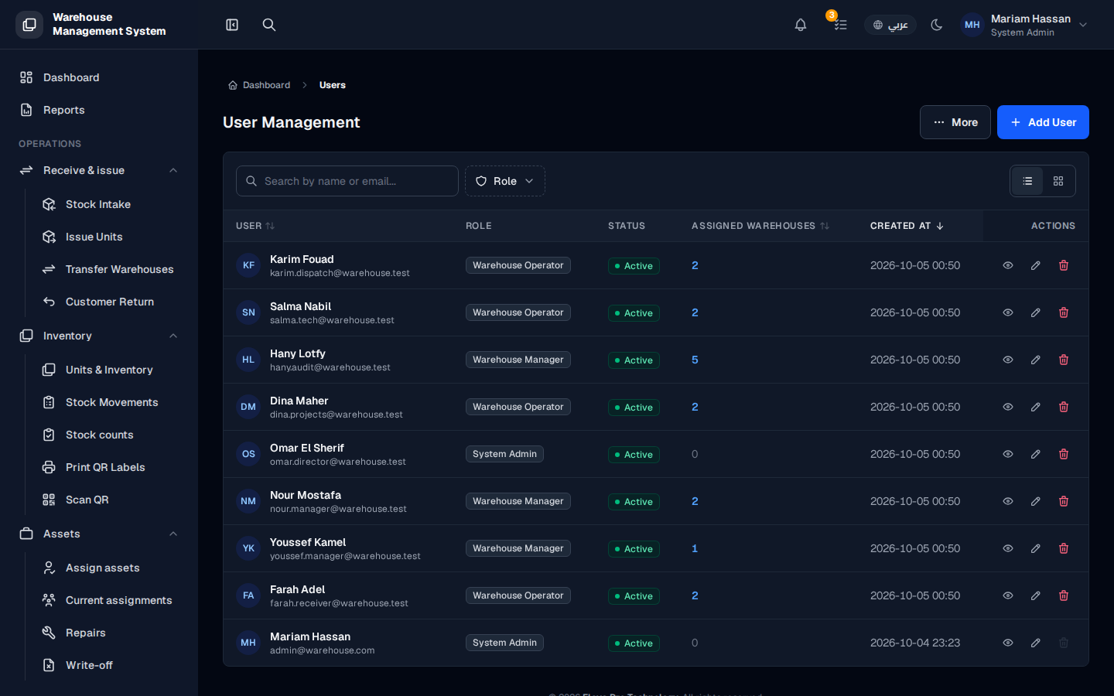The image size is (1114, 696).
Task: Delete Hany Lotfy's user account
Action: coord(1064,360)
